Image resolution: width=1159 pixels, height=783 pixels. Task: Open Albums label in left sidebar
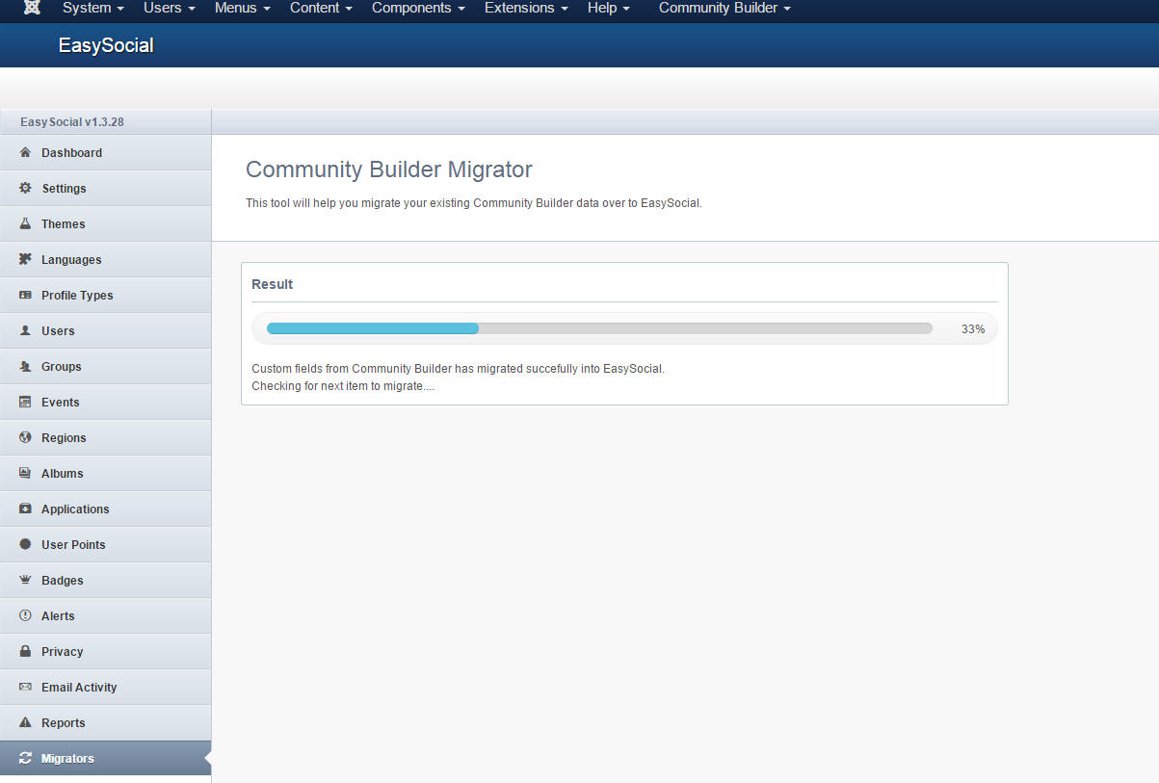click(63, 474)
